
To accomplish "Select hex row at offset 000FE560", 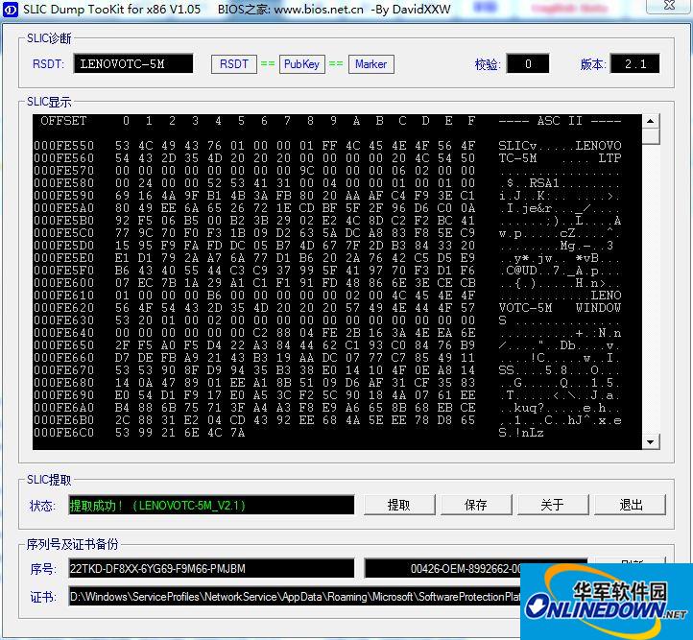I will [x=327, y=158].
